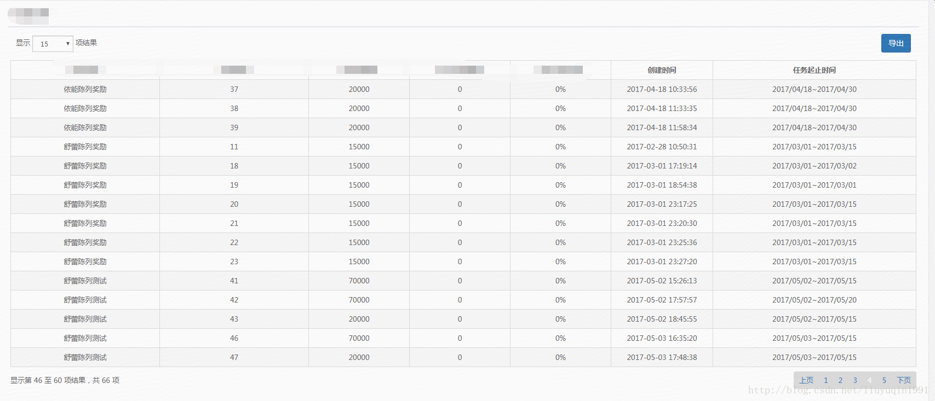Viewport: 935px width, 401px height.
Task: Select the row created 2017-05-02 17:57:57
Action: coord(463,300)
